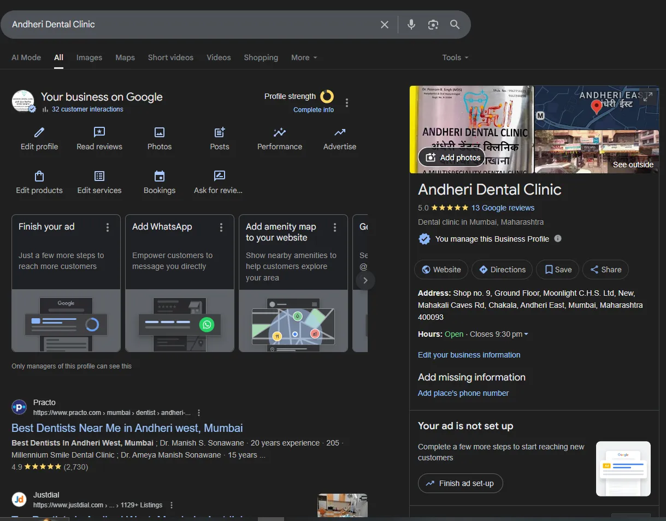Open Edit products shopping bag icon
The image size is (666, 521).
(39, 176)
